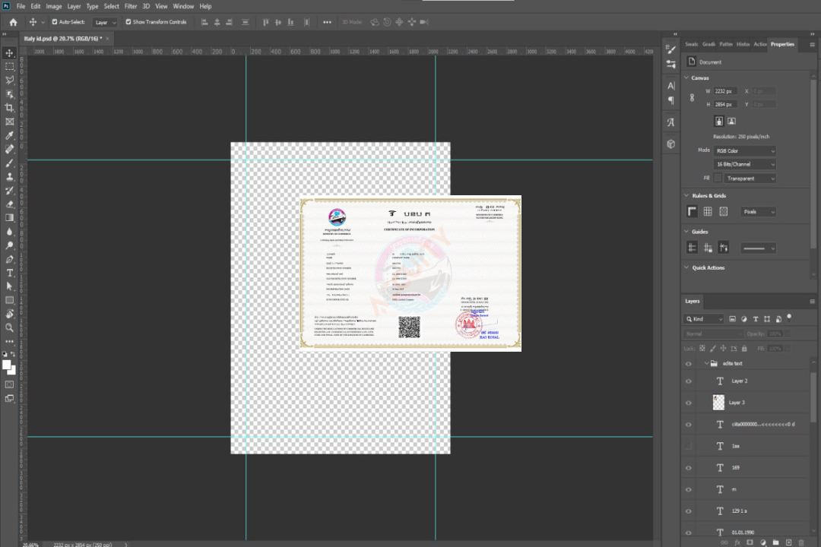Activate the Zoom tool
This screenshot has height=547, width=821.
10,327
